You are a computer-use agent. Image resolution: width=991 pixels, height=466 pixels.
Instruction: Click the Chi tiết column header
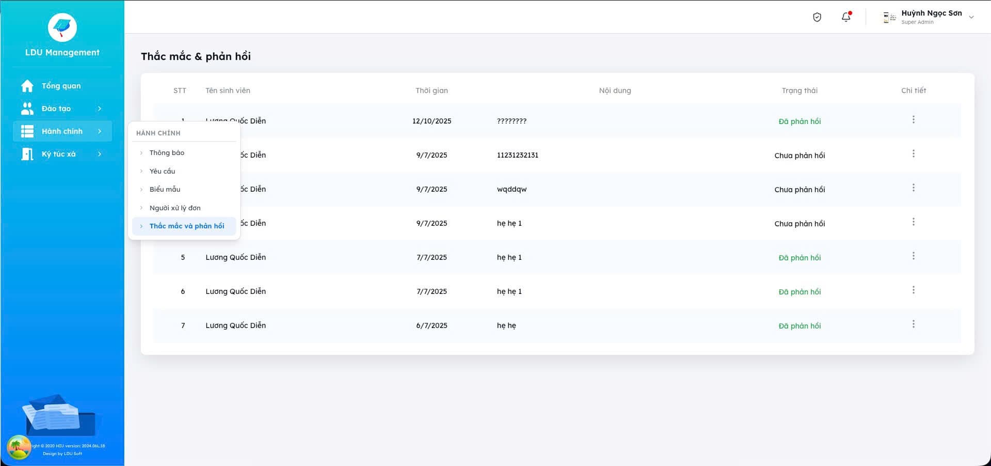click(x=914, y=90)
